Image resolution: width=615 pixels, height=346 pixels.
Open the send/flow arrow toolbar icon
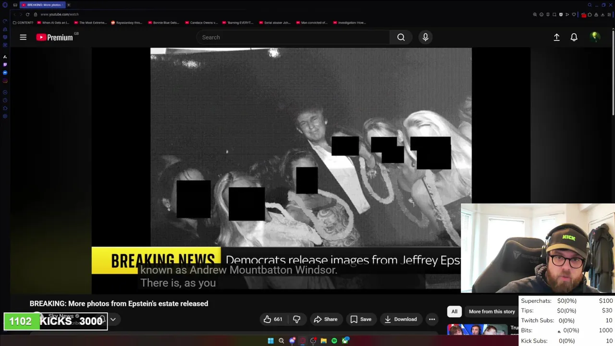point(567,14)
